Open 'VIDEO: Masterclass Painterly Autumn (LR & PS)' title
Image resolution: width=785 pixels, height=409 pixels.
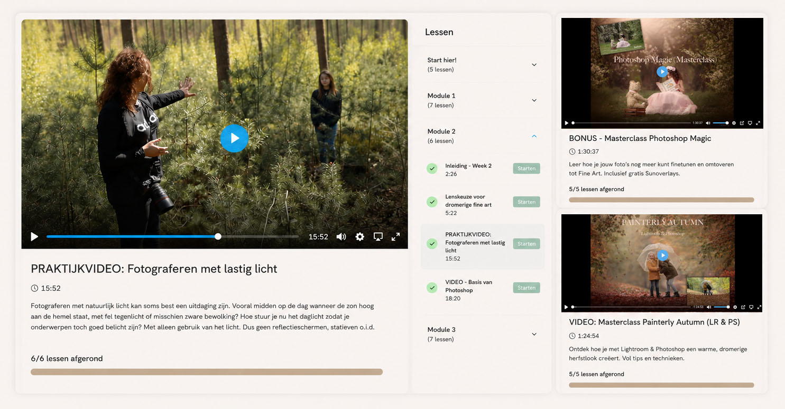tap(654, 322)
